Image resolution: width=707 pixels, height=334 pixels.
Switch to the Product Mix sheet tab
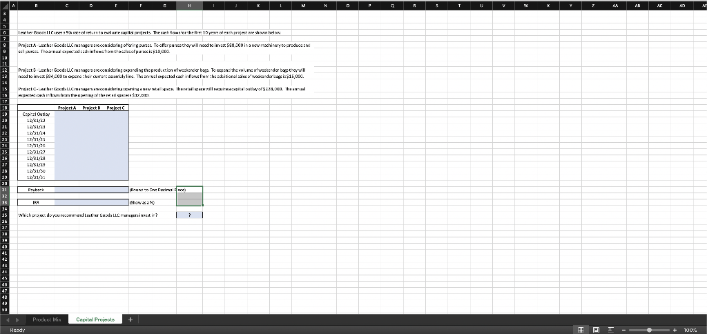coord(47,319)
